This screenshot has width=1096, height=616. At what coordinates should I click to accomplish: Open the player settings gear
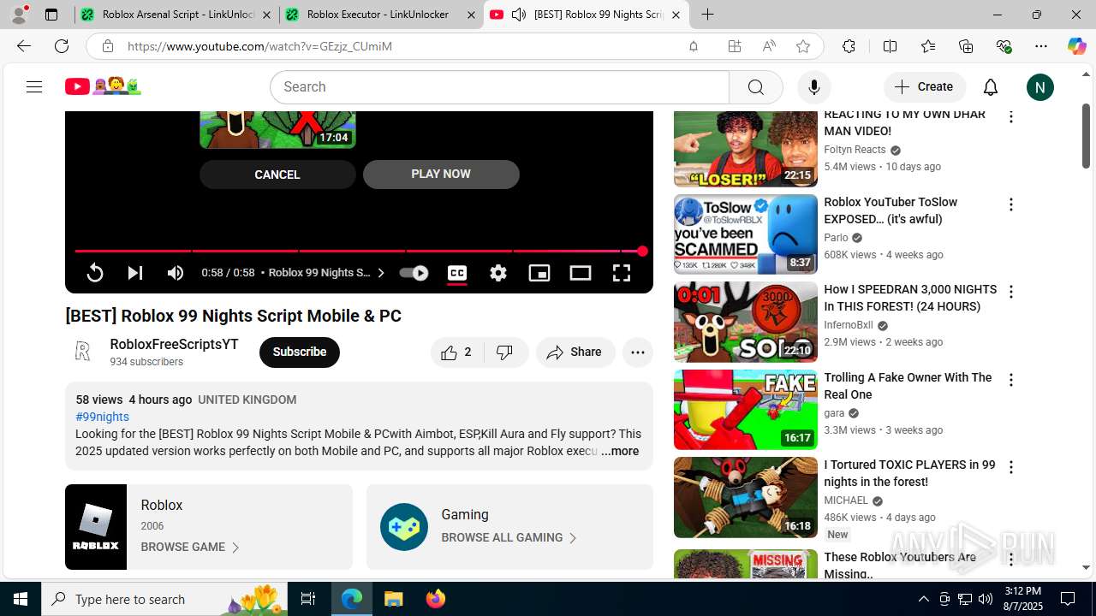498,273
